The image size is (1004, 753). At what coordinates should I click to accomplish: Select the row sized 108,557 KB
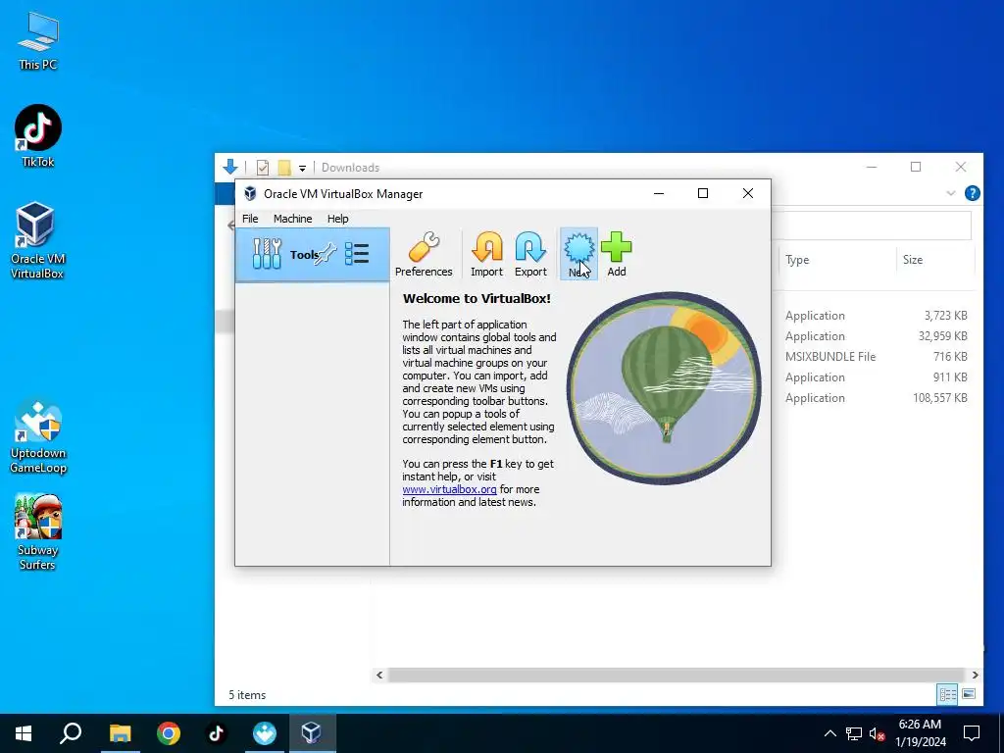876,398
